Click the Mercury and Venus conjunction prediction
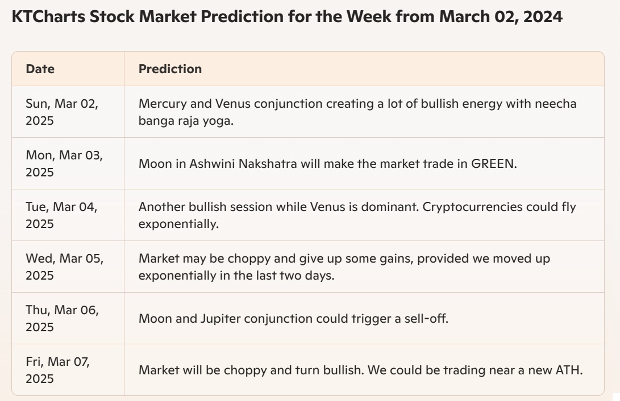620x401 pixels. pos(357,112)
